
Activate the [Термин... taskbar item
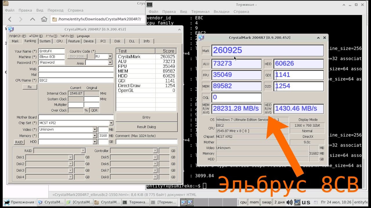pyautogui.click(x=164, y=202)
